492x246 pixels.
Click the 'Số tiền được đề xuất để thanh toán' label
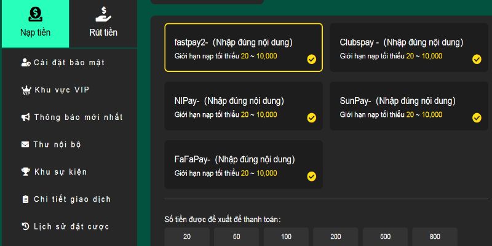coord(223,220)
